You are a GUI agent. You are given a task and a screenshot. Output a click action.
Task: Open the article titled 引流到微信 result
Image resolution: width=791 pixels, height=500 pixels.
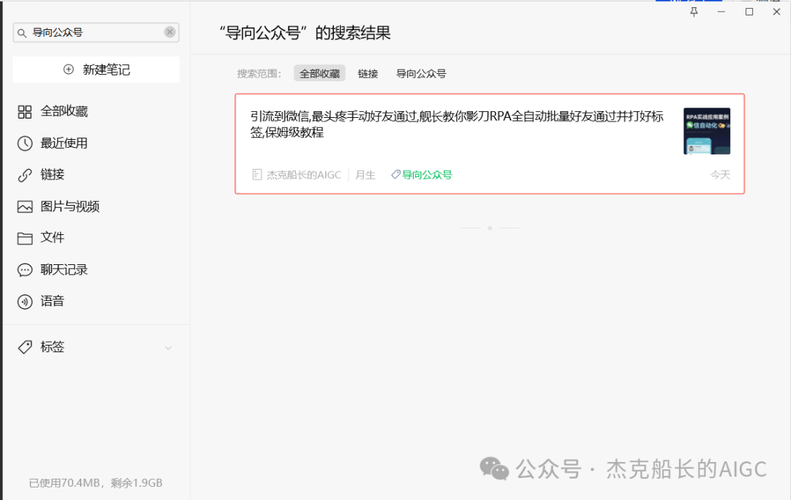pos(457,124)
